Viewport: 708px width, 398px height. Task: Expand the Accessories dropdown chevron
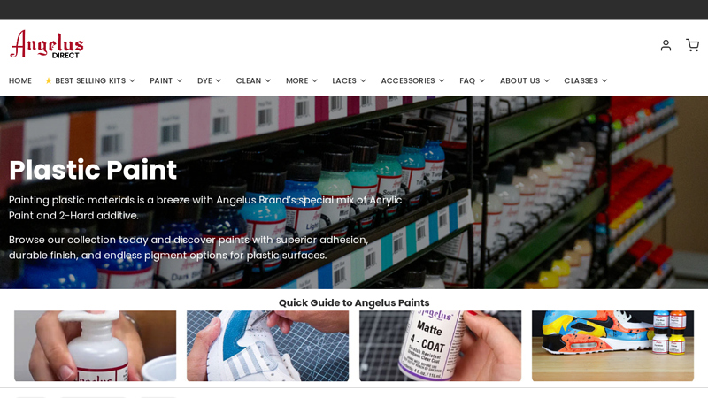point(442,80)
